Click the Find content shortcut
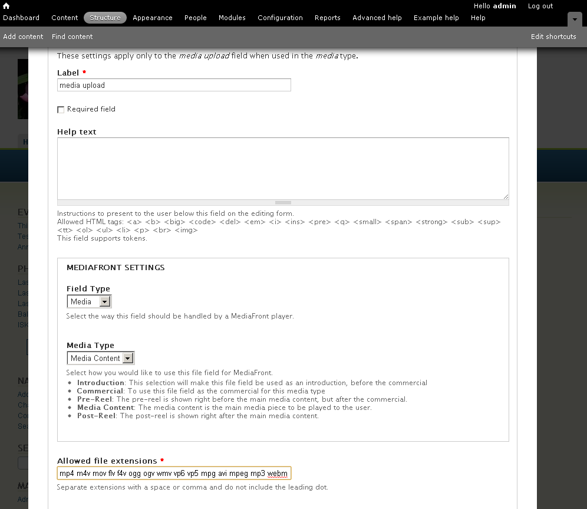The height and width of the screenshot is (509, 587). [72, 37]
